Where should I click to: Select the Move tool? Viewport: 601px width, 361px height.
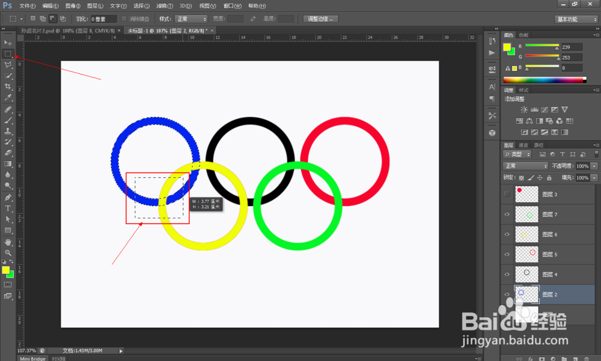pyautogui.click(x=8, y=43)
